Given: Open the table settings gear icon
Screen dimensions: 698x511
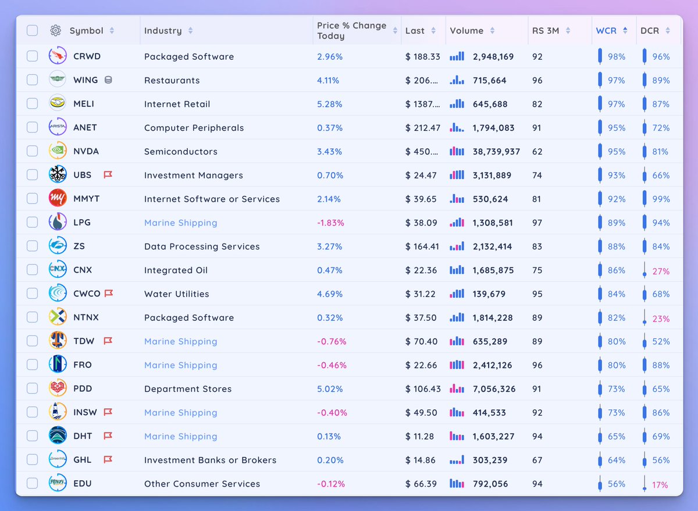Looking at the screenshot, I should (55, 30).
